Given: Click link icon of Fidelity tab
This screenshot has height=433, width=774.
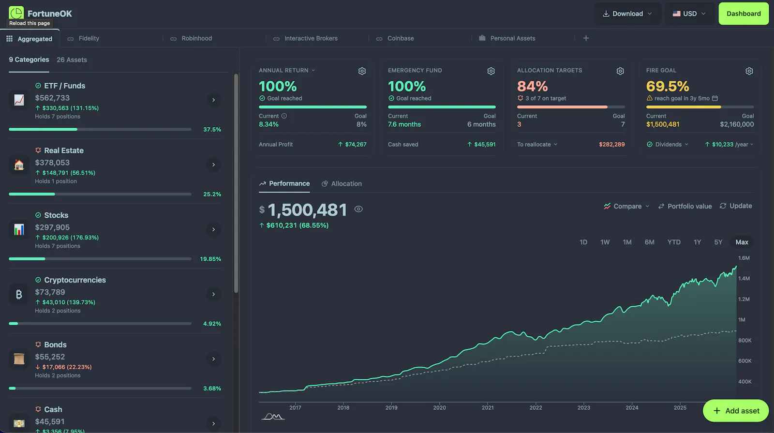Looking at the screenshot, I should point(71,39).
